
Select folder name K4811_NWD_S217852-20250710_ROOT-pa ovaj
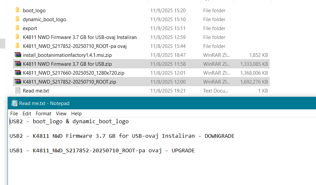(75, 46)
